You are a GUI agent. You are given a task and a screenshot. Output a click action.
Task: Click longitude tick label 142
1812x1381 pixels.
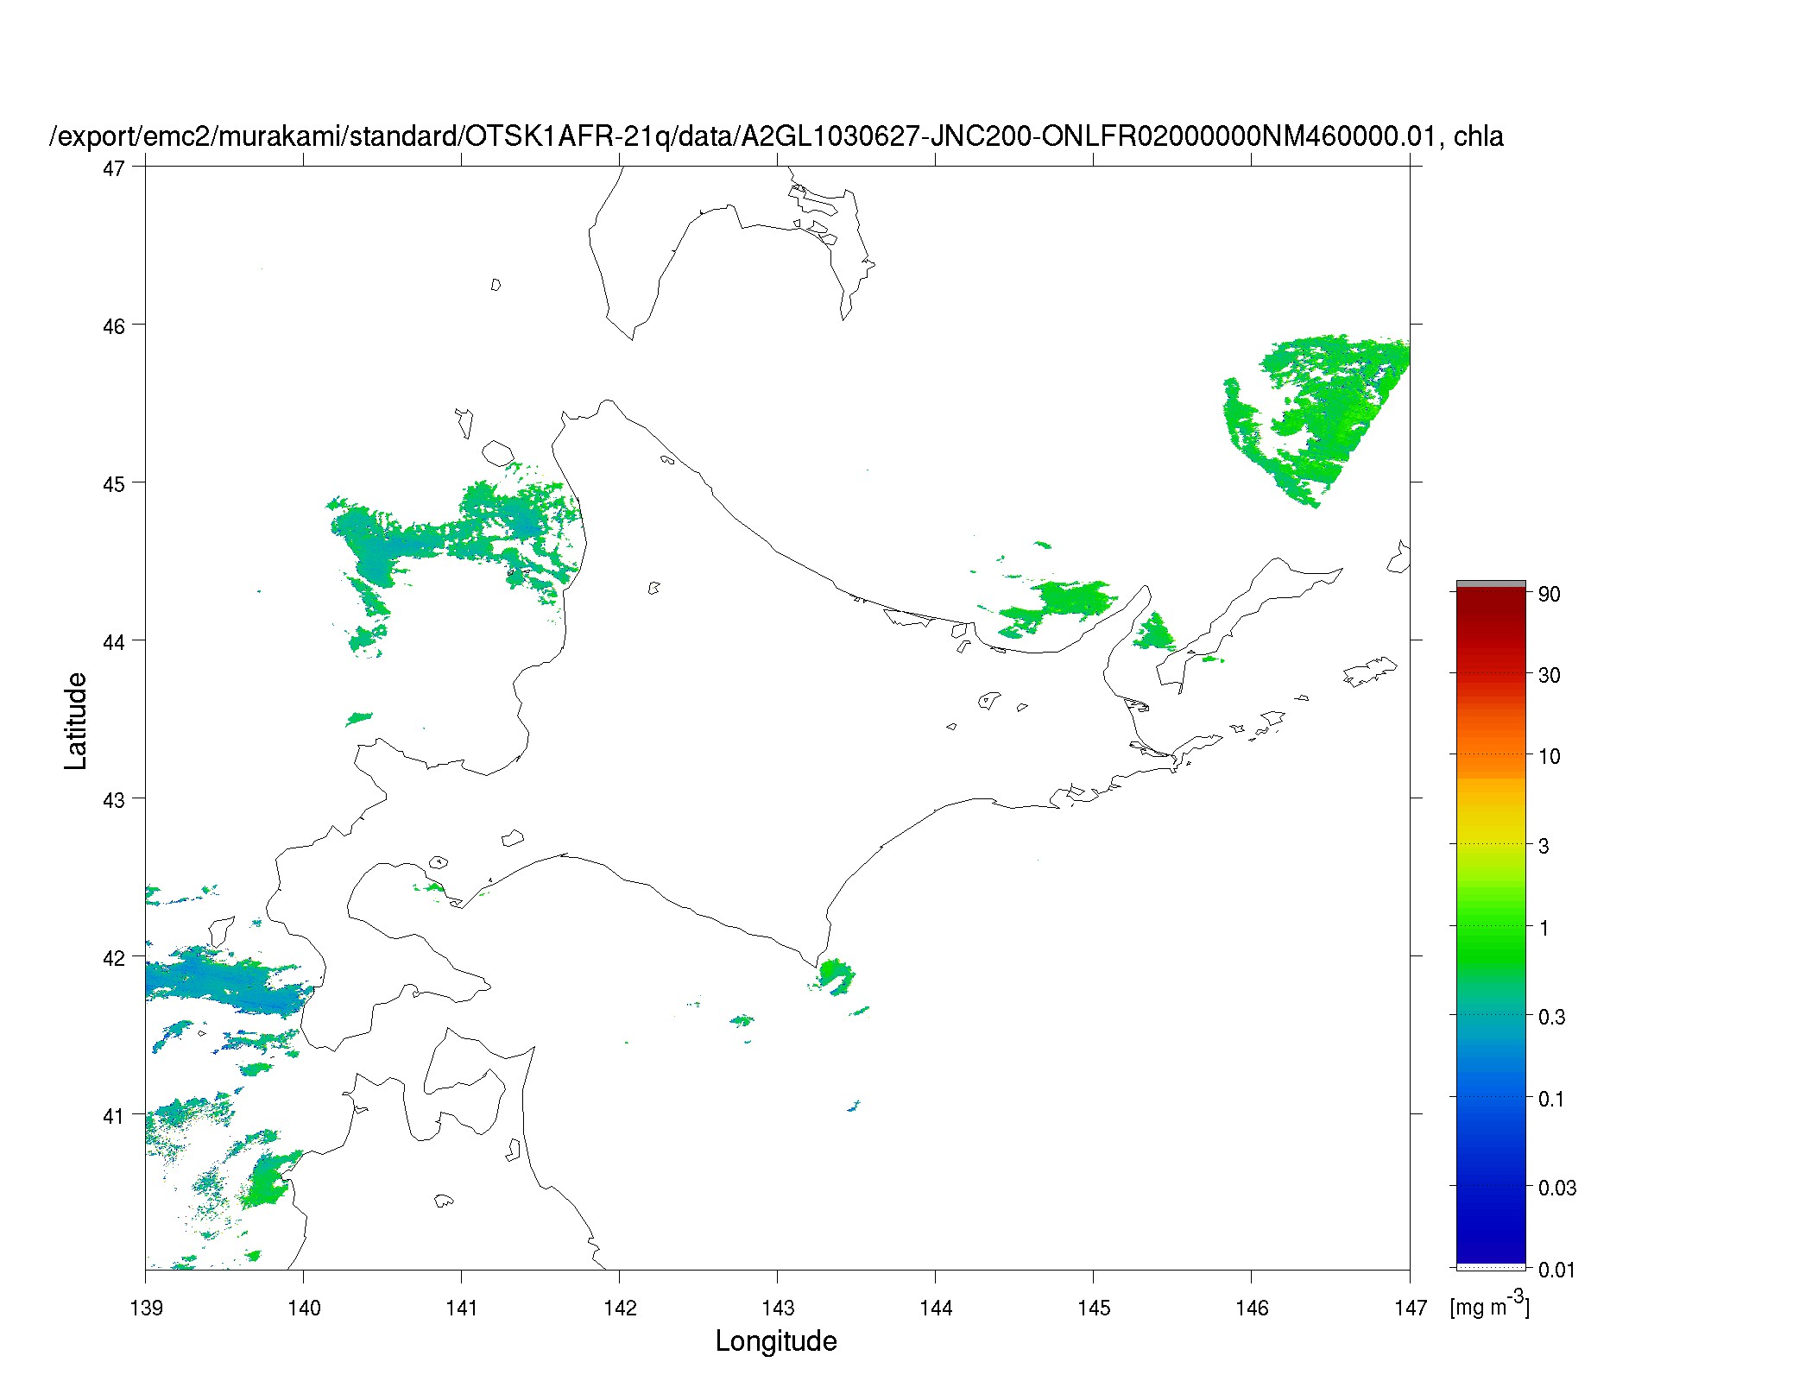(620, 1308)
